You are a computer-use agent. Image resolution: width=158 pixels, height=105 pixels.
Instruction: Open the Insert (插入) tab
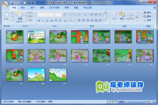tap(23, 8)
